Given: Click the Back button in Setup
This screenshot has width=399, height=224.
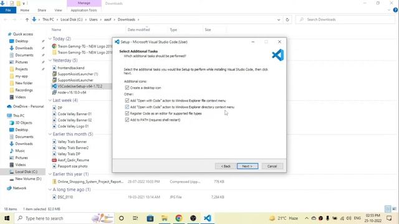Looking at the screenshot, I should pyautogui.click(x=226, y=166).
